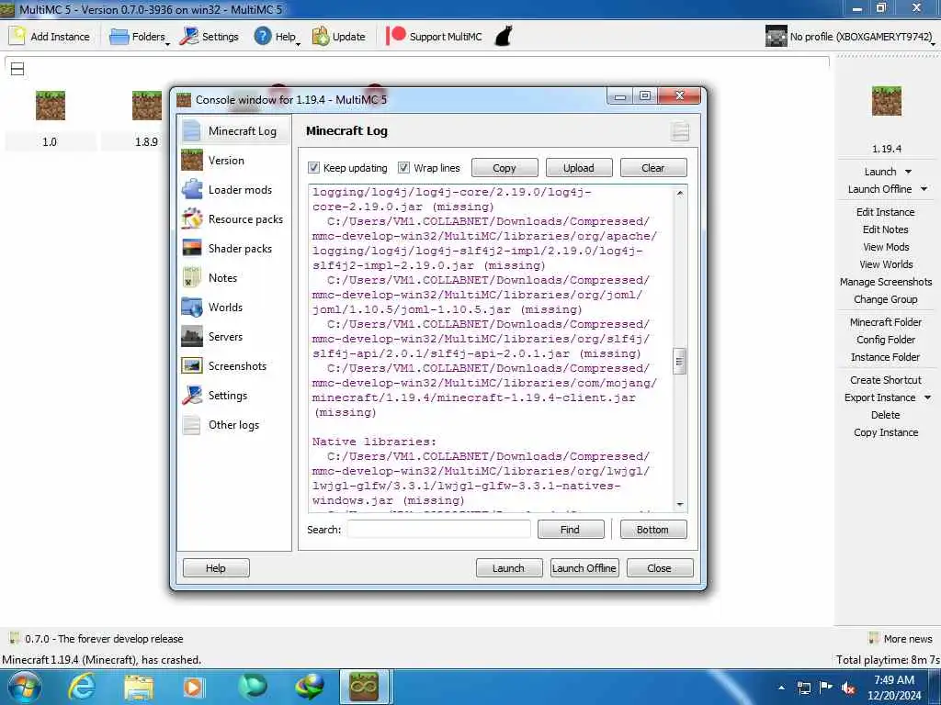
Task: Open the 0.7.0 forever develop release news
Action: [x=96, y=639]
